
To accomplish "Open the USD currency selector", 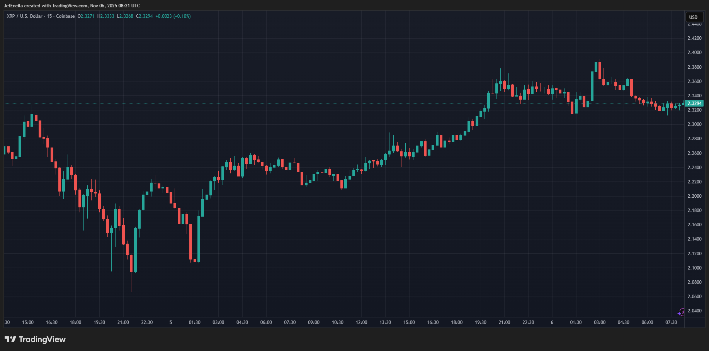I will point(694,17).
